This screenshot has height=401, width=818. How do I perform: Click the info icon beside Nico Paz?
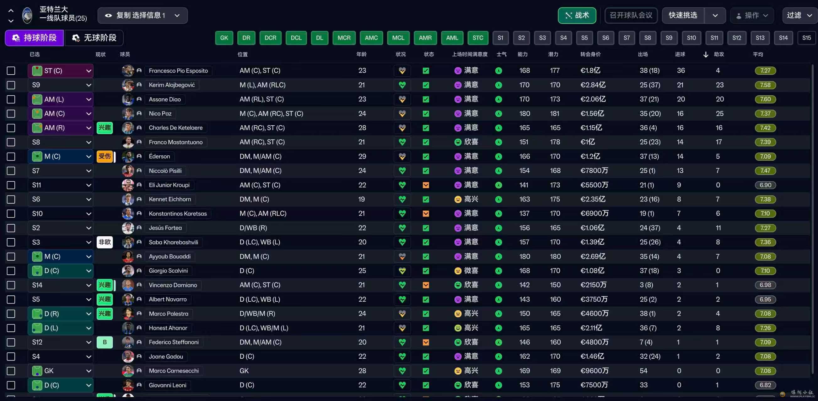[139, 113]
